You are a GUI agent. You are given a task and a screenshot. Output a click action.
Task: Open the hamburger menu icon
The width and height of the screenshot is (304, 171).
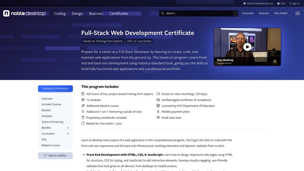click(x=298, y=13)
